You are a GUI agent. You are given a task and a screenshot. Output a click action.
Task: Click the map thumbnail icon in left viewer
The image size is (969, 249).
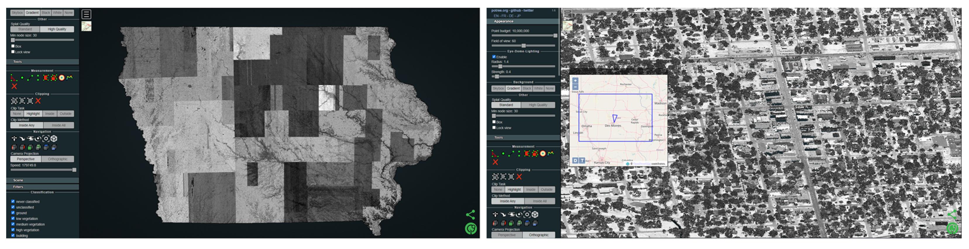click(86, 26)
